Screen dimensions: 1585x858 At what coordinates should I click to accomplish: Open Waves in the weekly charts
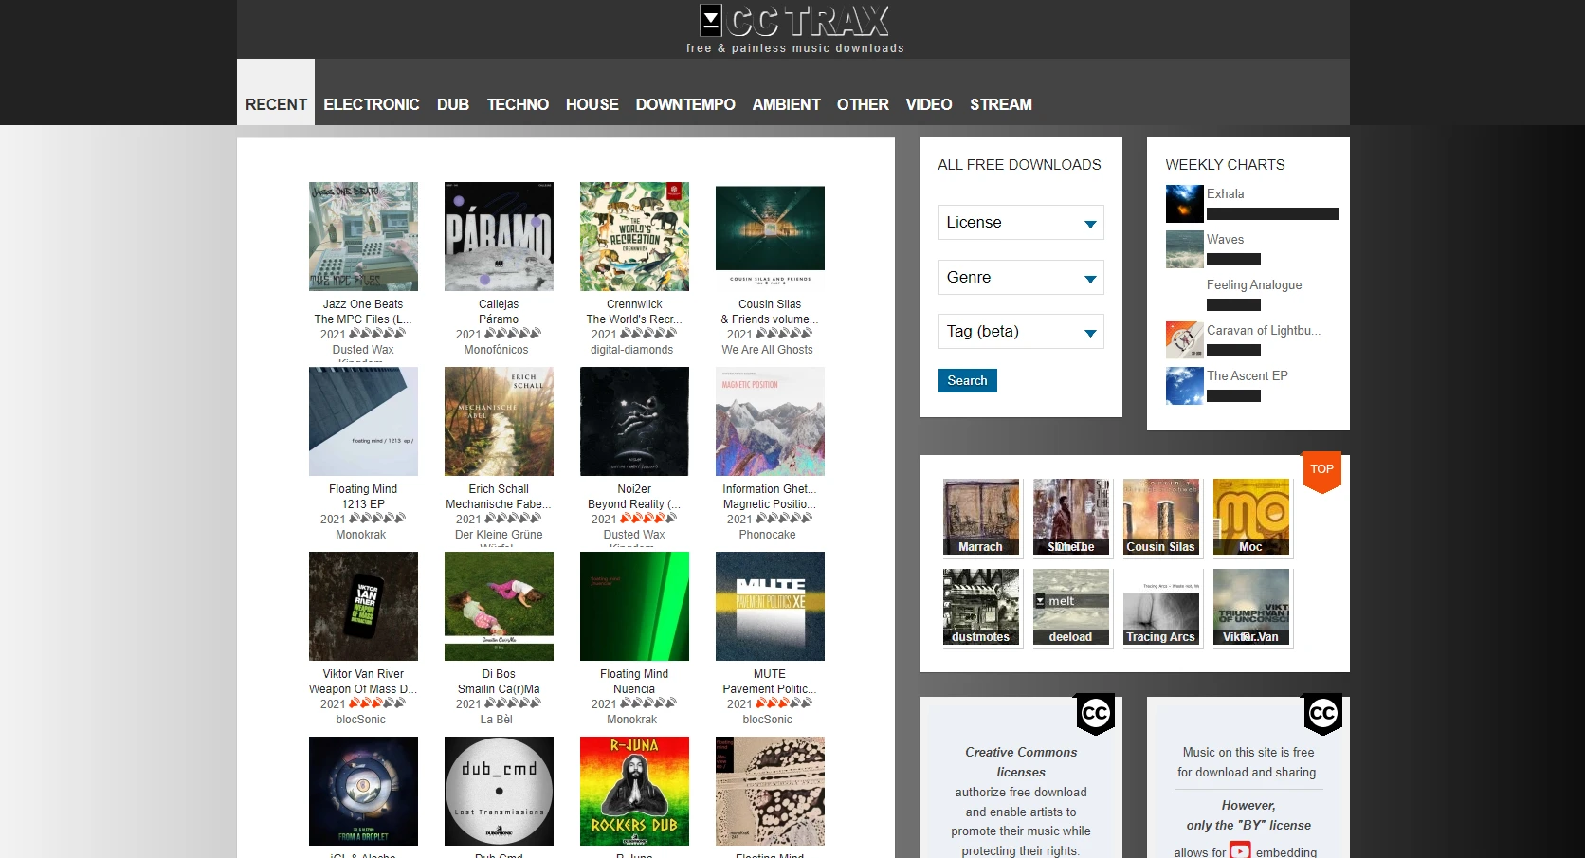pyautogui.click(x=1225, y=239)
